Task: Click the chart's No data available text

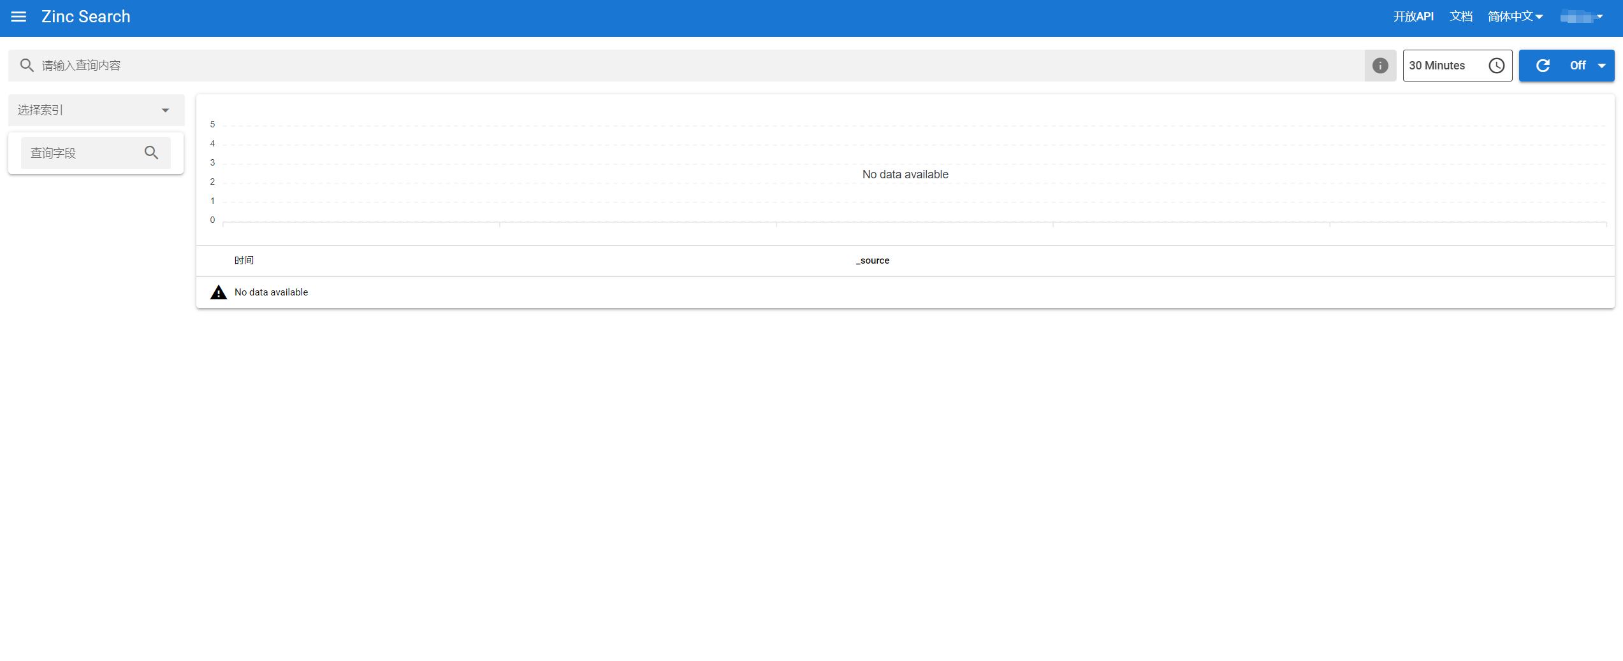Action: [x=905, y=174]
